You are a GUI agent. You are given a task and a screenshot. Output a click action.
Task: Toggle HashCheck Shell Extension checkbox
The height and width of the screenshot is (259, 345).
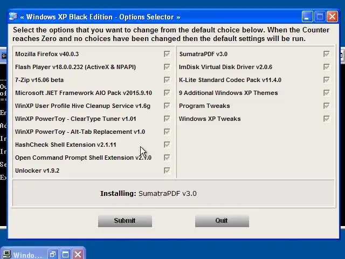pyautogui.click(x=167, y=145)
